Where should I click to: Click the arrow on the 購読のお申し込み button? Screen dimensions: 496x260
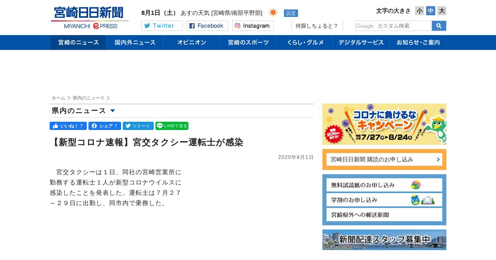(438, 159)
